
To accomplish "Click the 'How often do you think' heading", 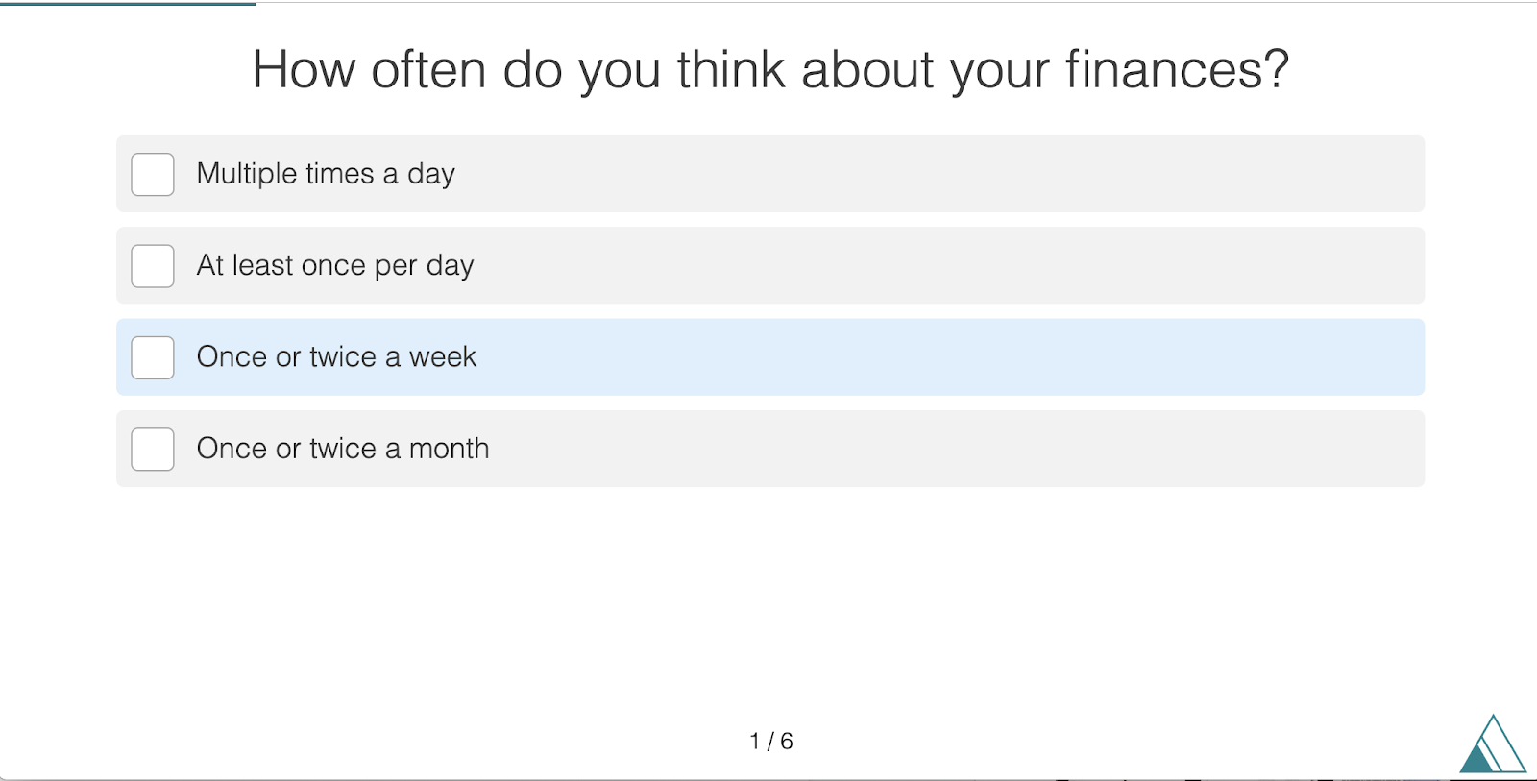I will pyautogui.click(x=770, y=70).
